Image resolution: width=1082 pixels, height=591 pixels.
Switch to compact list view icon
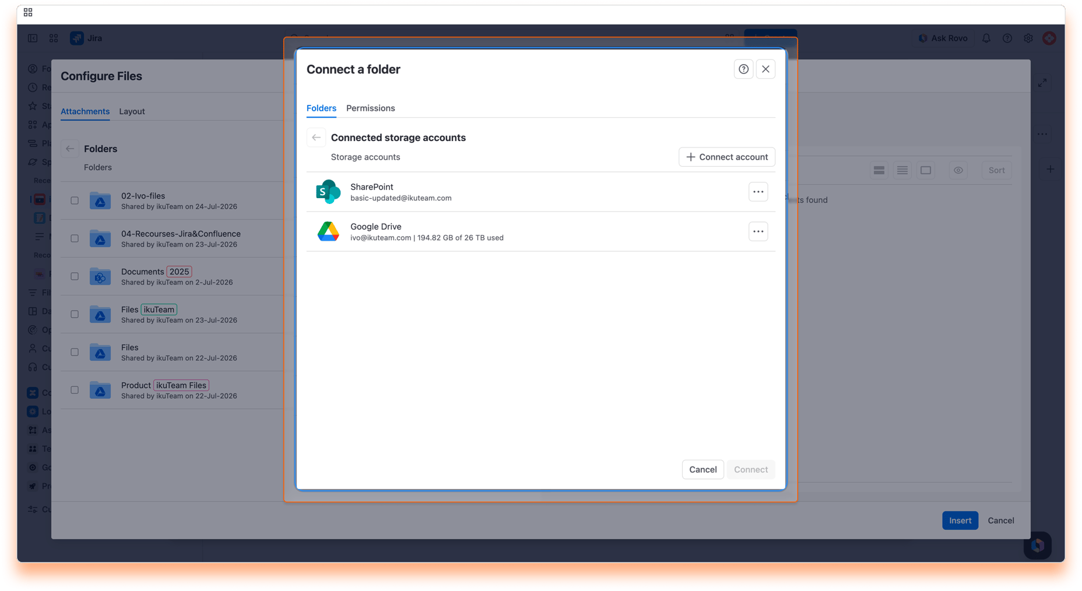902,170
